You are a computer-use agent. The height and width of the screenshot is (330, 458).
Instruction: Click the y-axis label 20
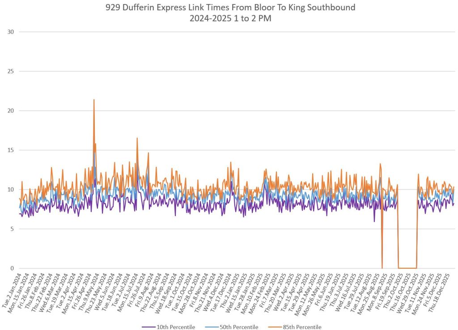11,111
